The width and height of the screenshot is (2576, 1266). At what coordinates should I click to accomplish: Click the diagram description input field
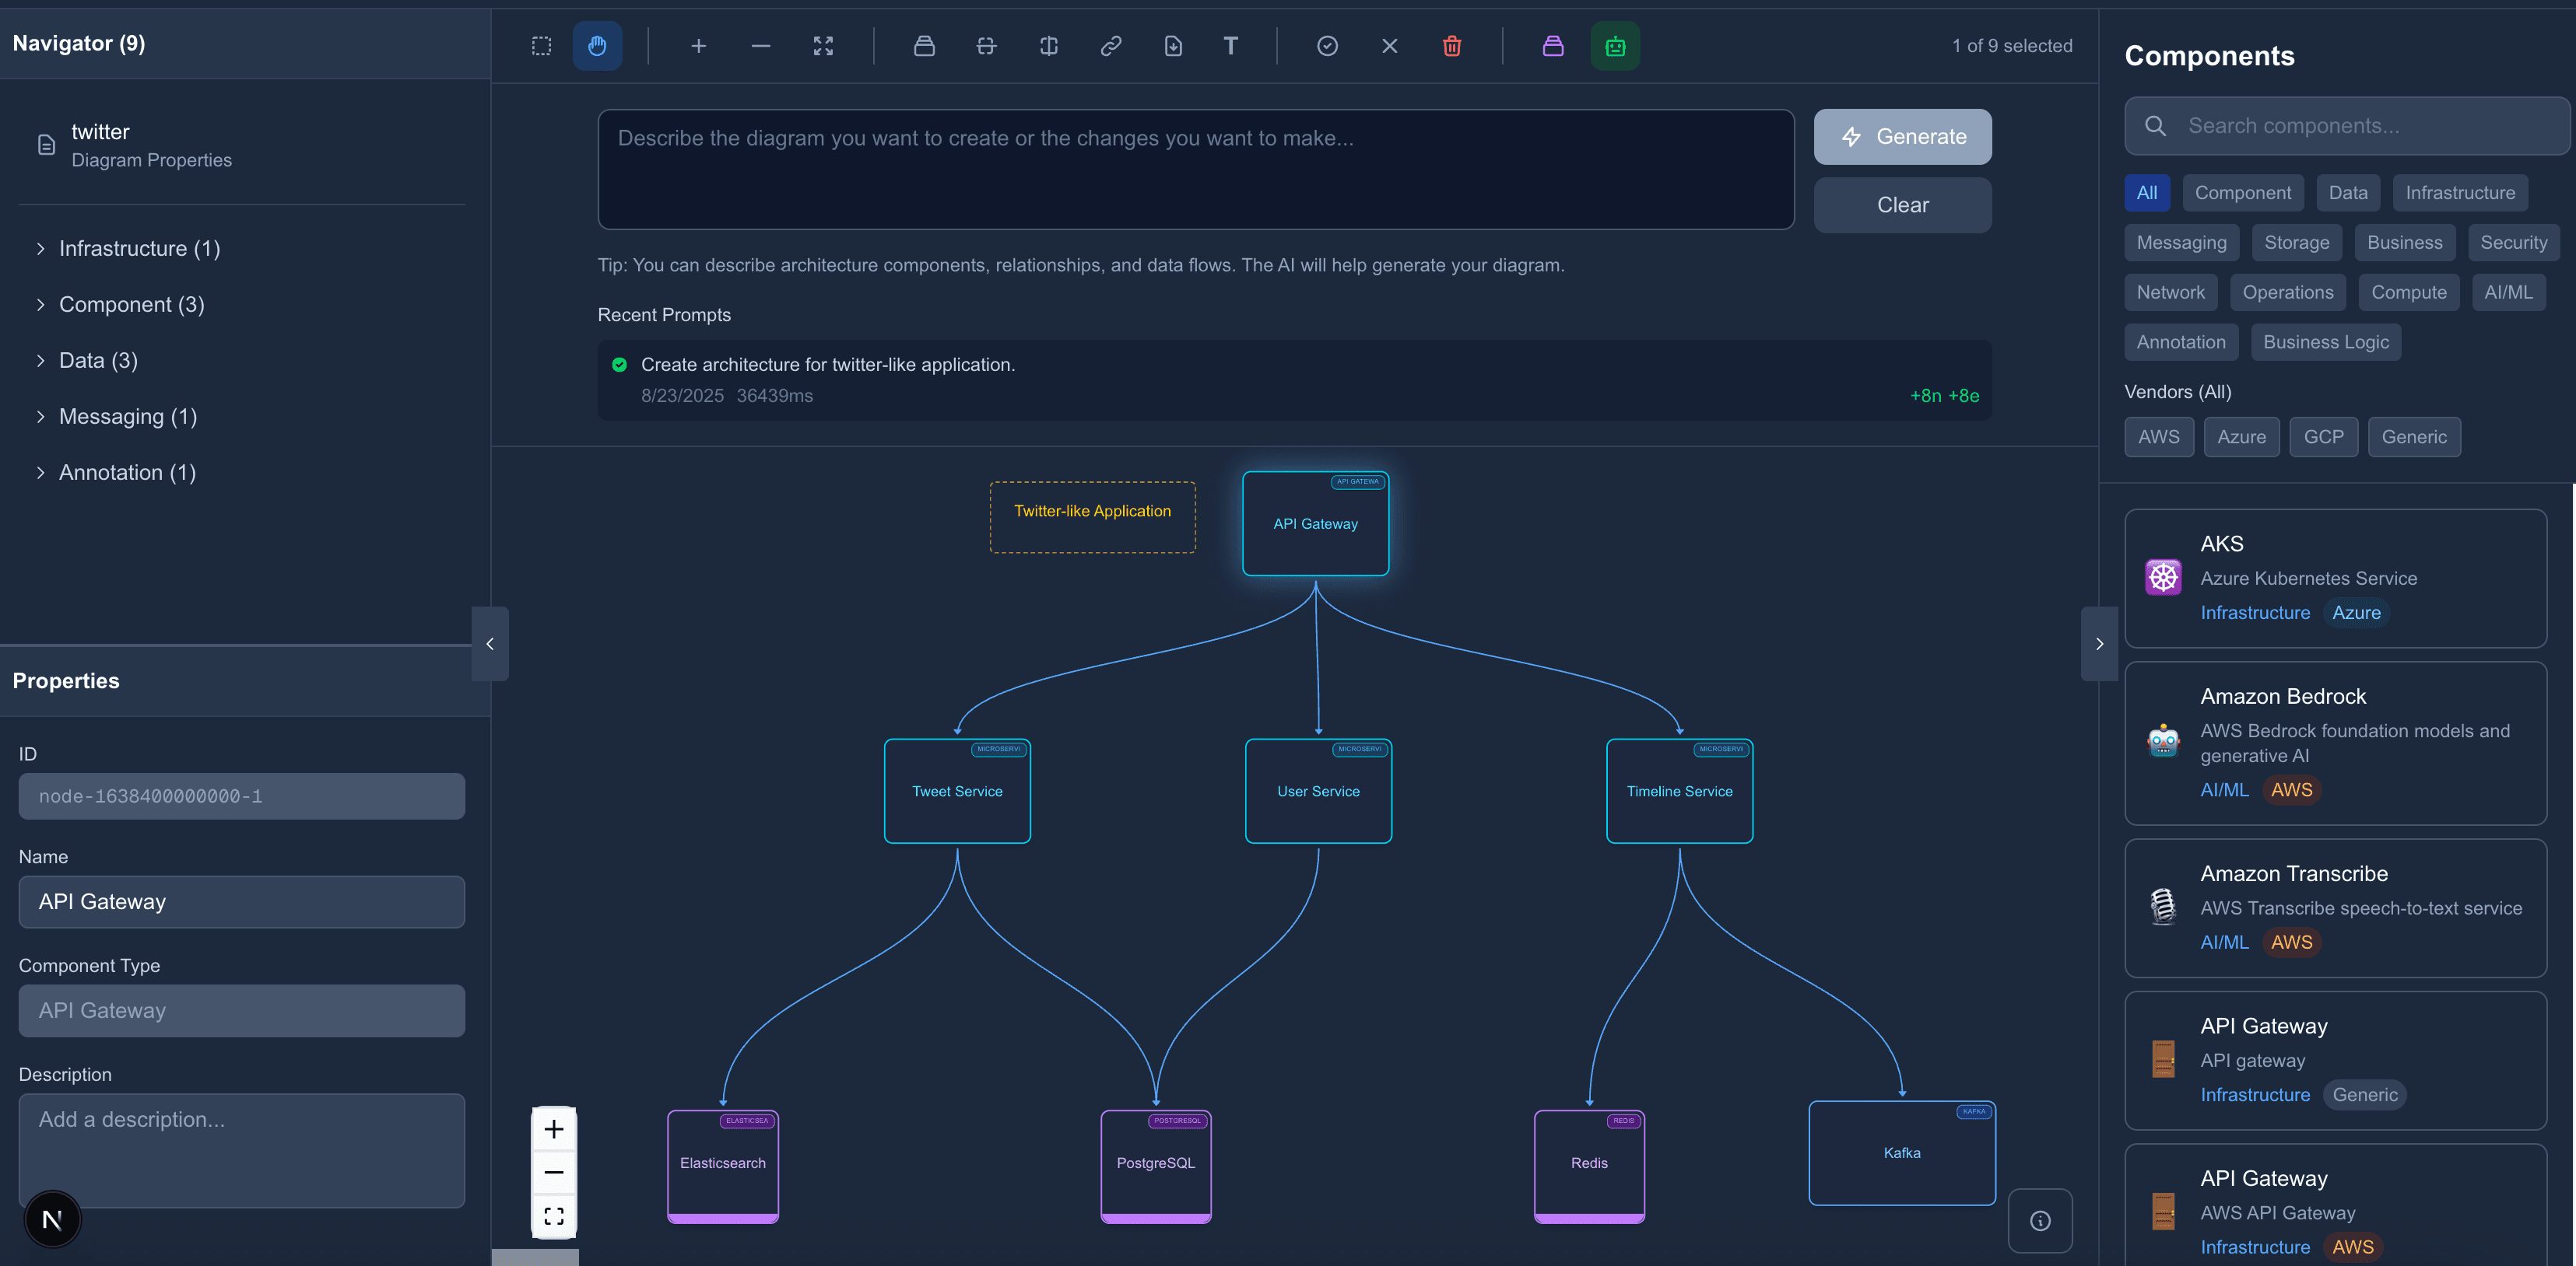[1195, 169]
